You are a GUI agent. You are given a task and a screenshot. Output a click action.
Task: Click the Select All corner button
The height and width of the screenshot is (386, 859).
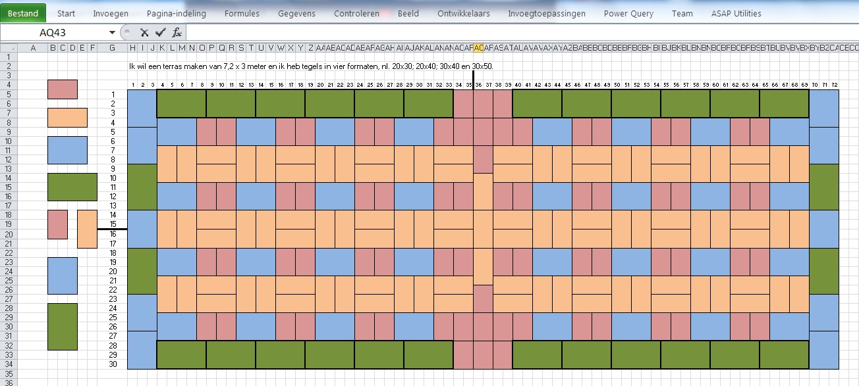7,47
